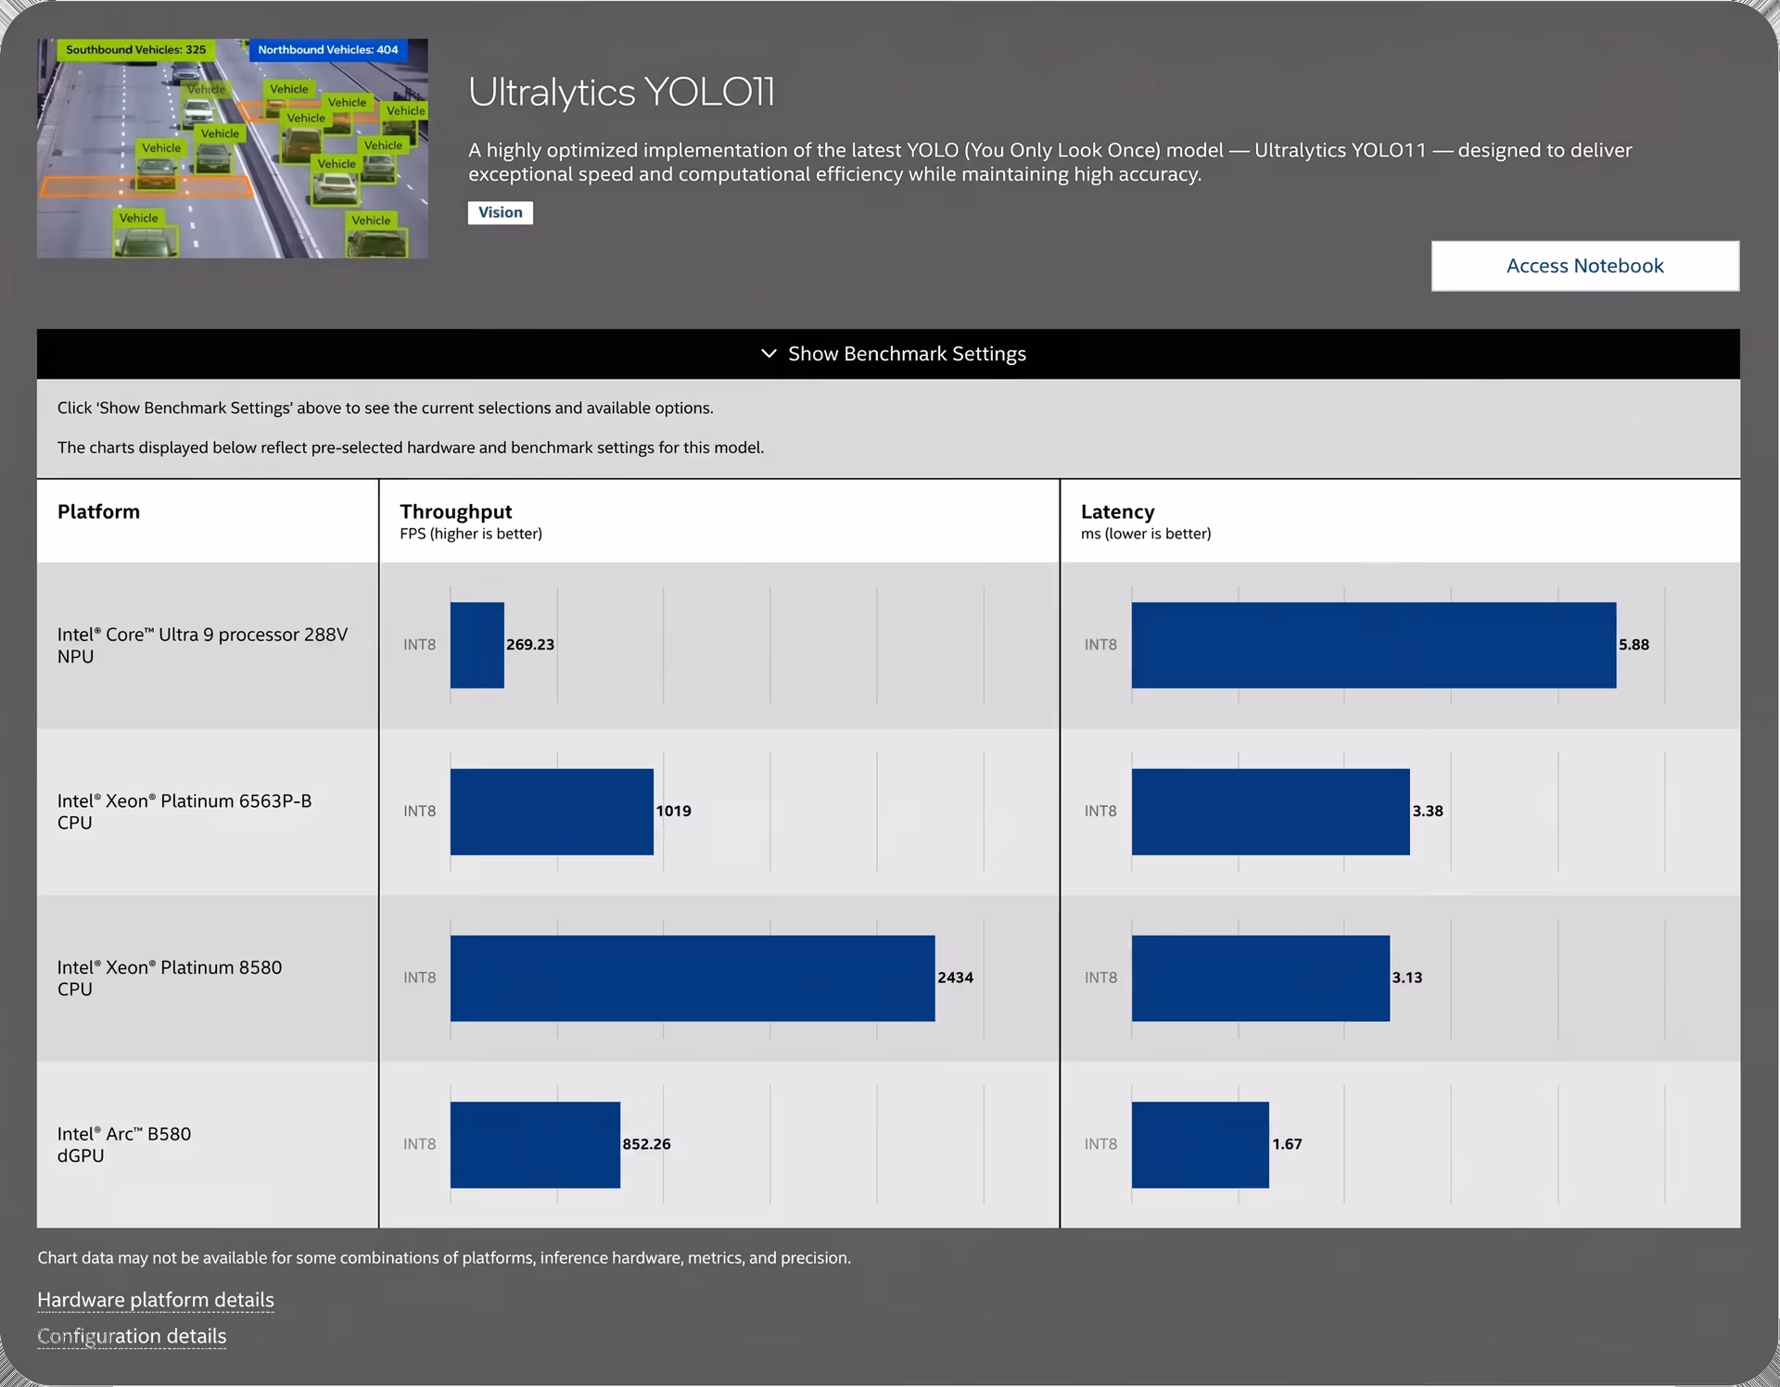Image resolution: width=1780 pixels, height=1387 pixels.
Task: Click INT8 label in Core Ultra 9 throughput
Action: tap(419, 644)
